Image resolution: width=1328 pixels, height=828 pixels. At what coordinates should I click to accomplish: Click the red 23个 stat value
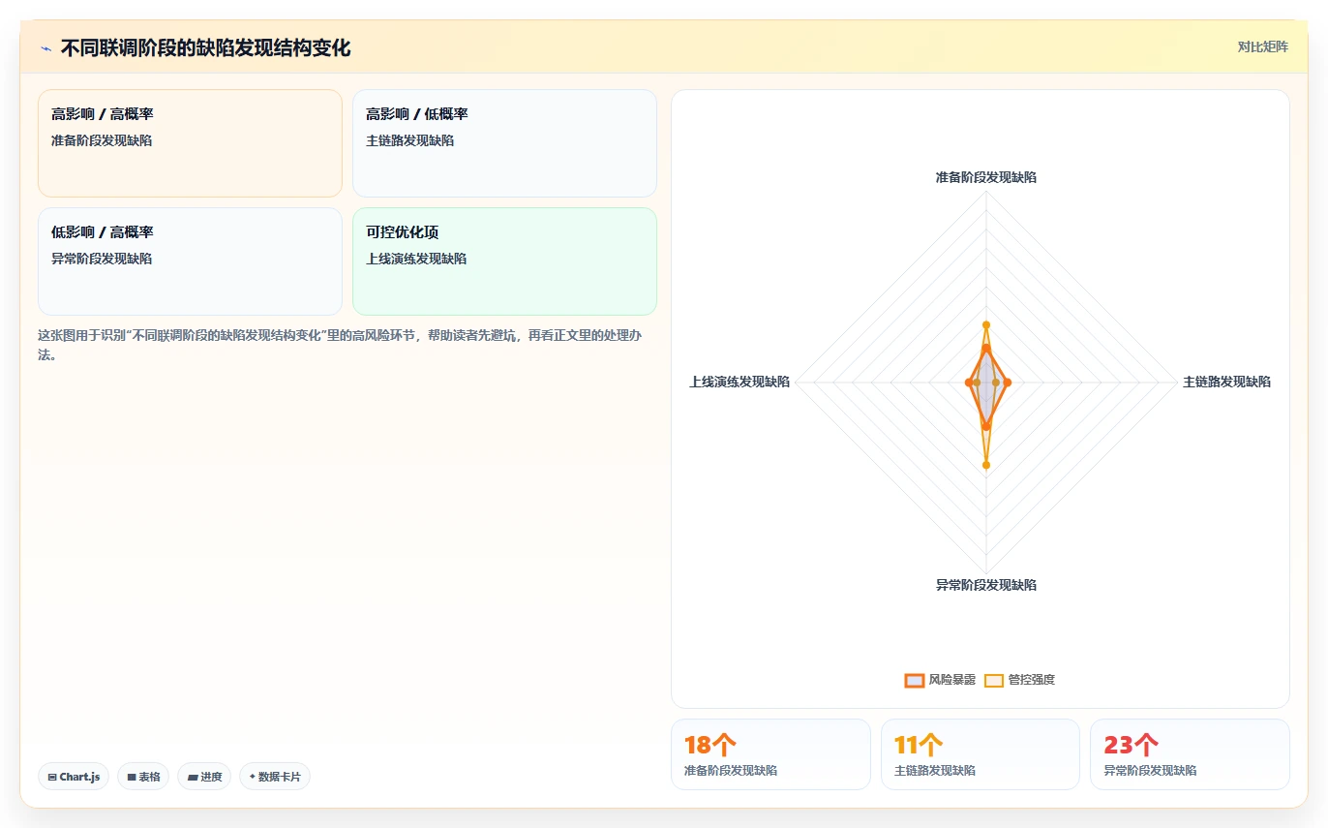[x=1131, y=745]
